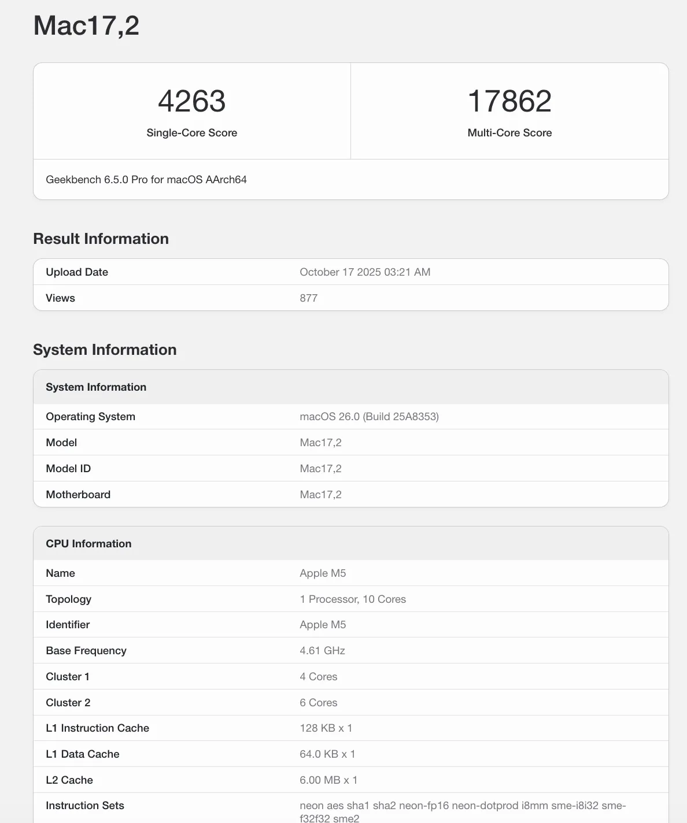The image size is (687, 823).
Task: Select the 4 Cores value
Action: point(318,677)
